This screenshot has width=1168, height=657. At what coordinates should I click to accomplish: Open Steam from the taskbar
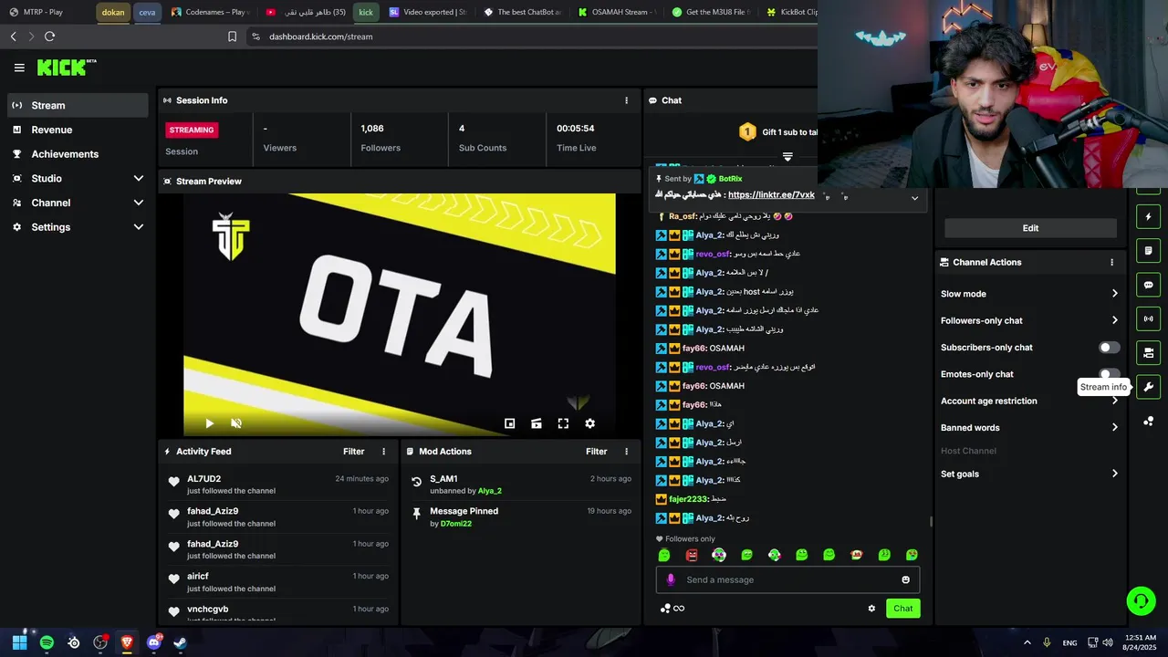tap(181, 642)
